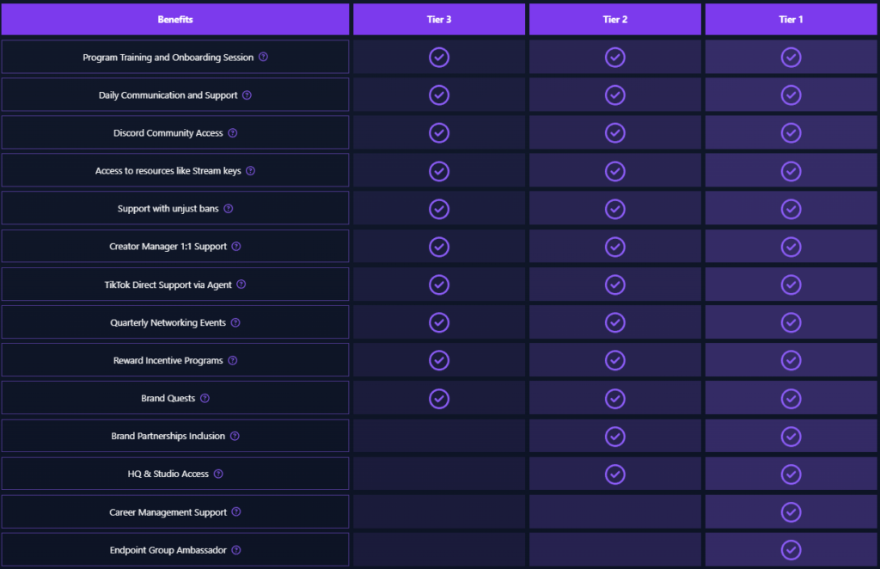Click empty Tier 3 cell for Career Management Support
Image resolution: width=880 pixels, height=569 pixels.
point(439,512)
